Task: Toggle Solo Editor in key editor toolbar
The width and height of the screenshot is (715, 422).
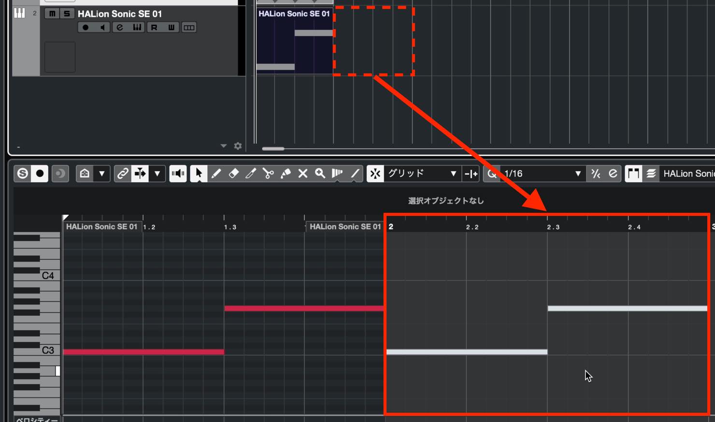Action: coord(23,173)
